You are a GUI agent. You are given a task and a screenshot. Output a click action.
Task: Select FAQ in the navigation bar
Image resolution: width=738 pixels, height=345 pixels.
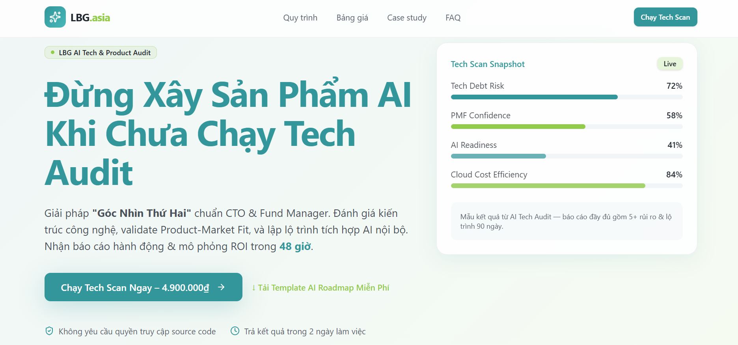(x=453, y=18)
